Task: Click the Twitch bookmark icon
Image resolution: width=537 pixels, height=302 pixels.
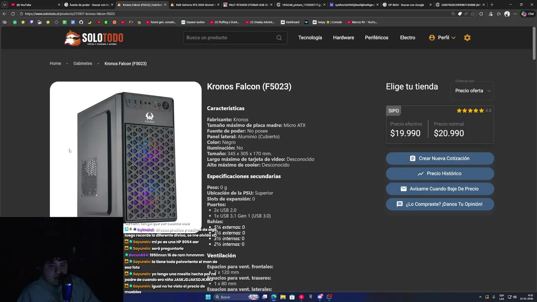Action: click(x=31, y=22)
